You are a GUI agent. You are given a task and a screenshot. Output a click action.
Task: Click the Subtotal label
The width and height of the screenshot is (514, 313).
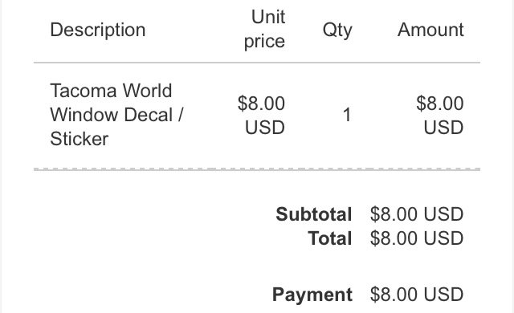314,214
